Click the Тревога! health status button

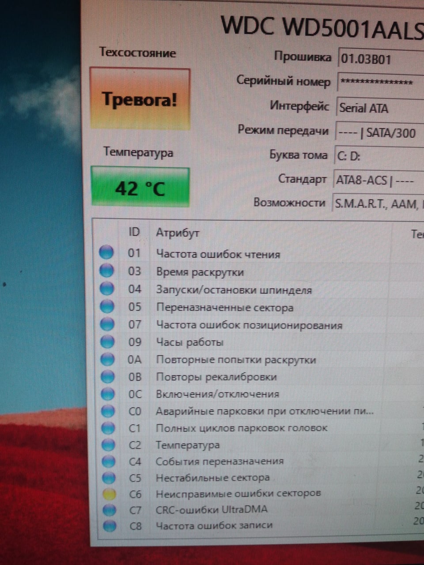(140, 99)
